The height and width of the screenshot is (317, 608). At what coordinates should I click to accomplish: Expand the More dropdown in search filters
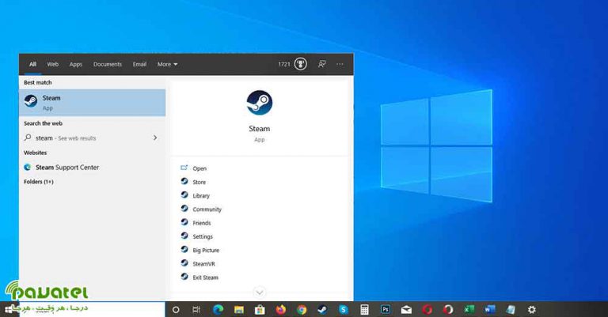168,64
